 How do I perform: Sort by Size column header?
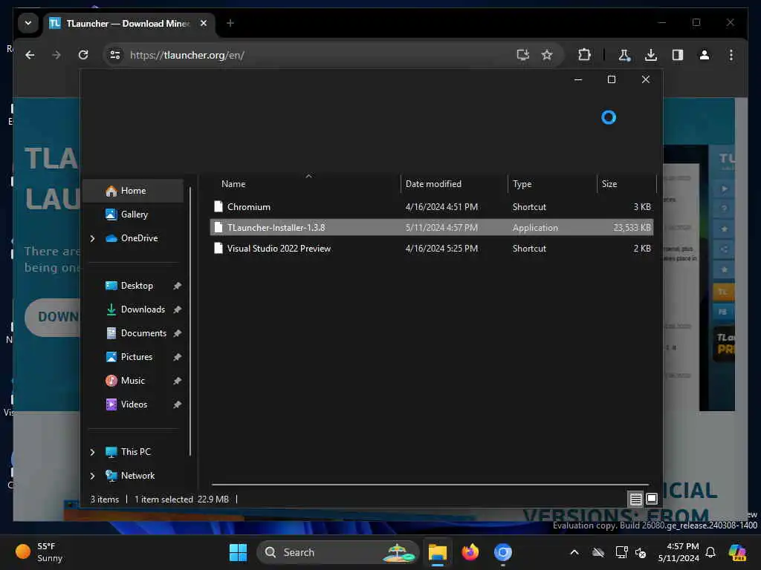[626, 184]
